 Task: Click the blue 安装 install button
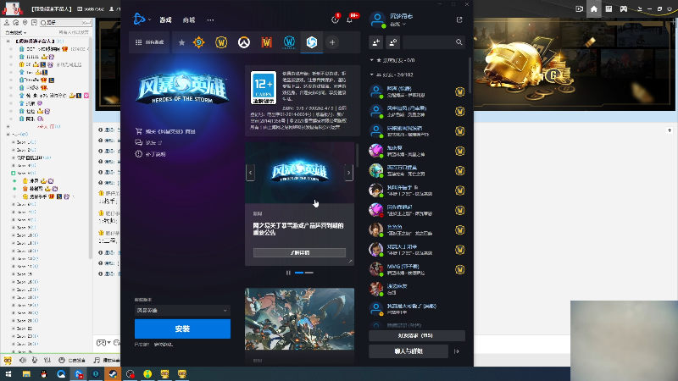tap(182, 329)
